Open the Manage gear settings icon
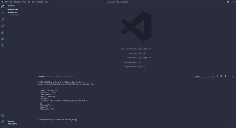Viewport: 236px width, 128px height. [x=3, y=122]
